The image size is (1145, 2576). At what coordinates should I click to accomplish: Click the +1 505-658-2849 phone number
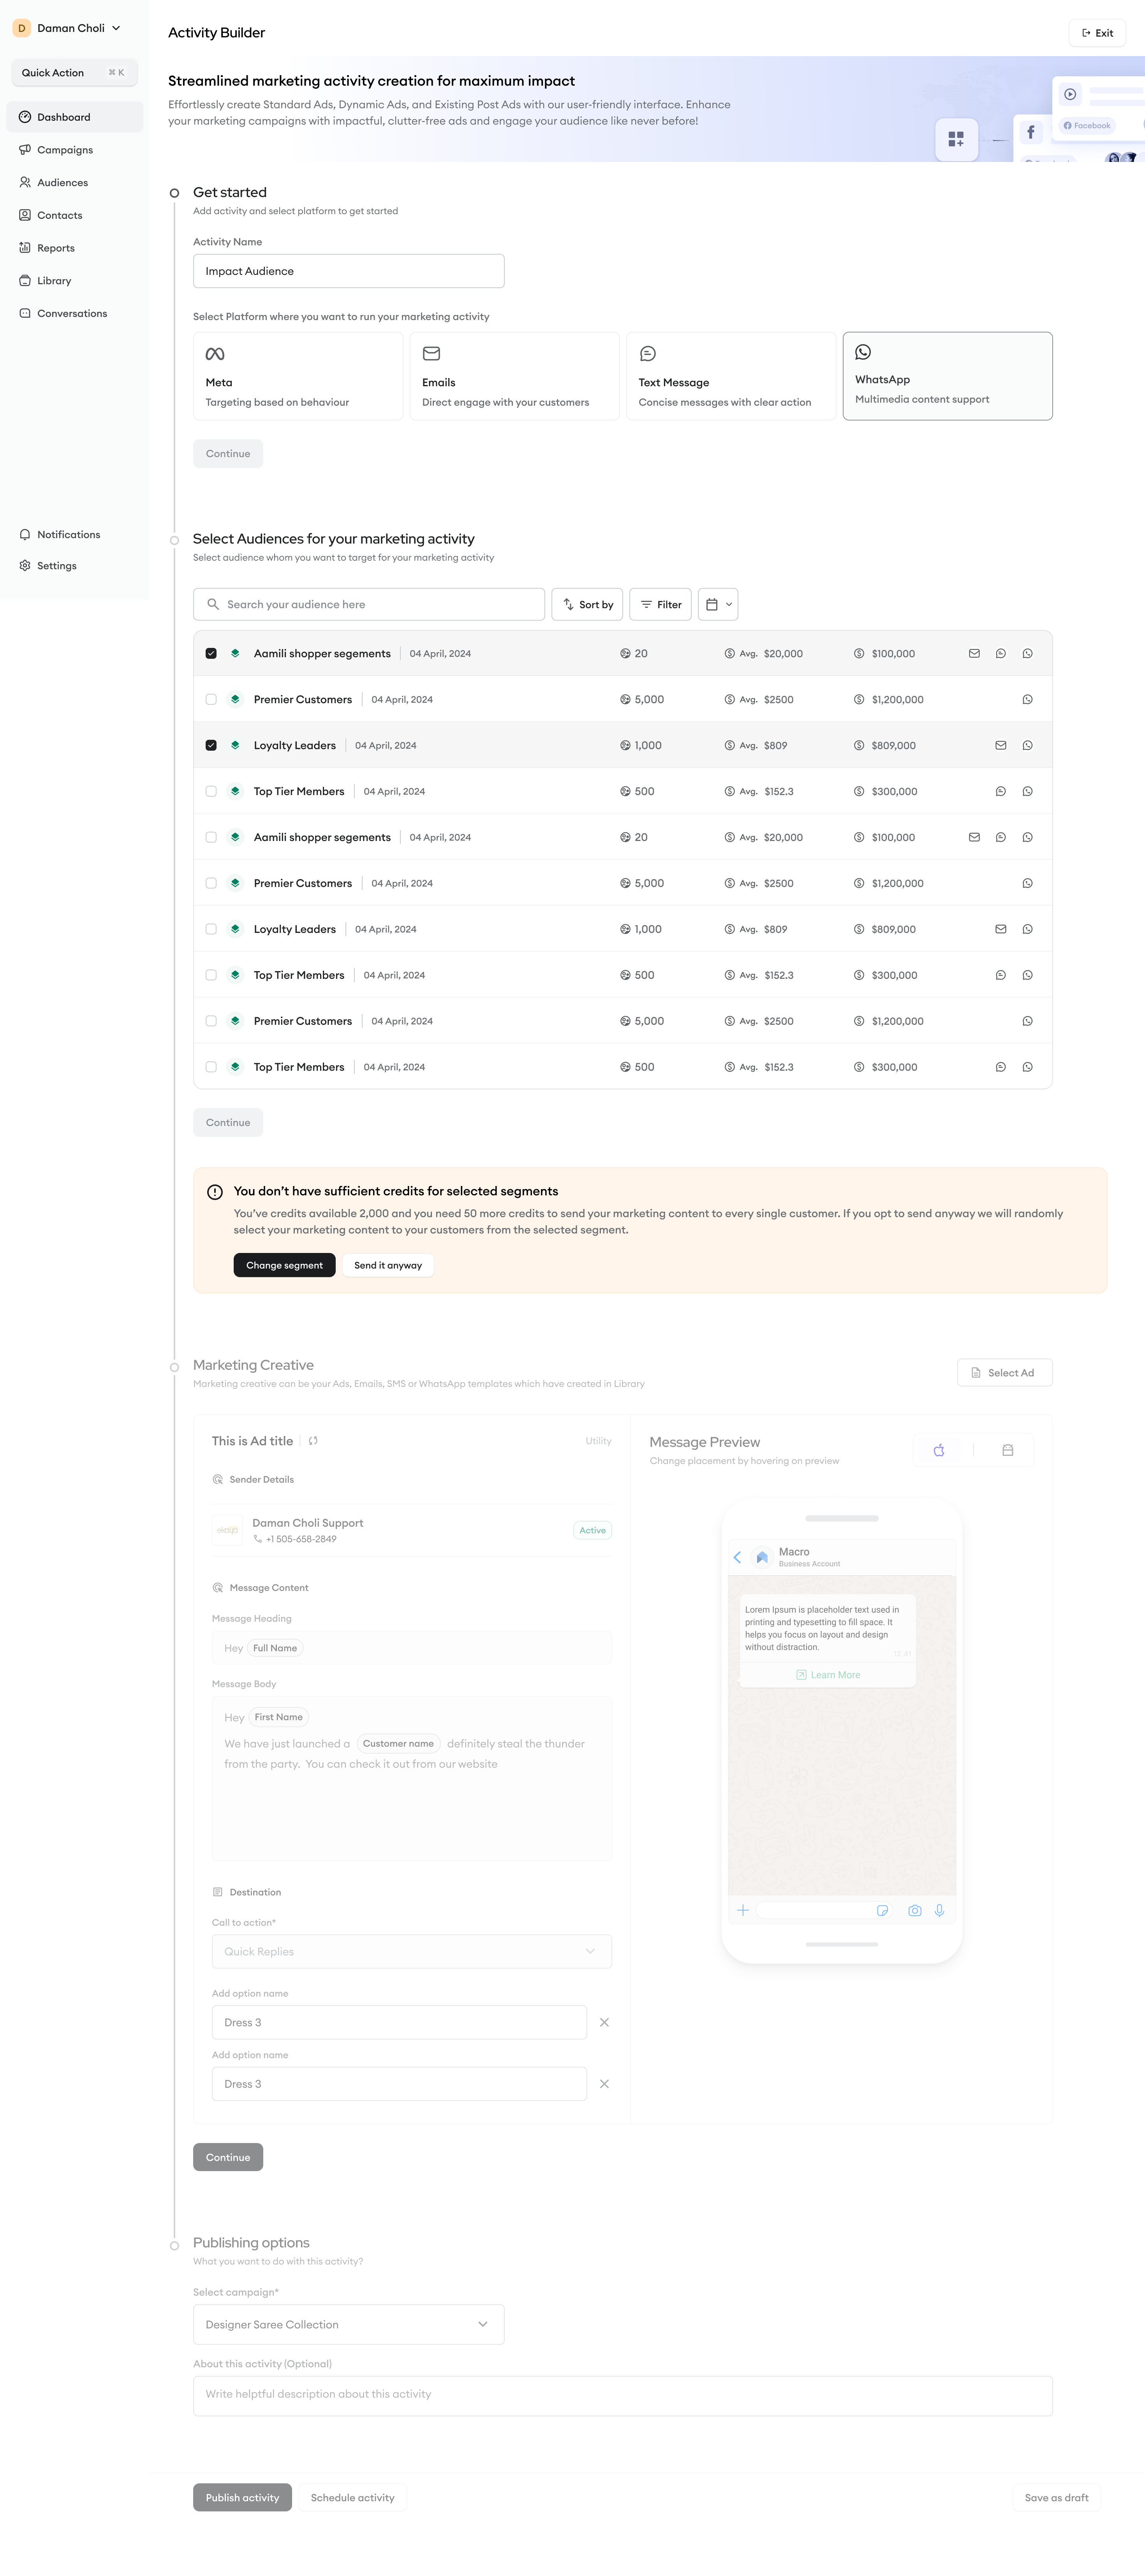point(301,1539)
